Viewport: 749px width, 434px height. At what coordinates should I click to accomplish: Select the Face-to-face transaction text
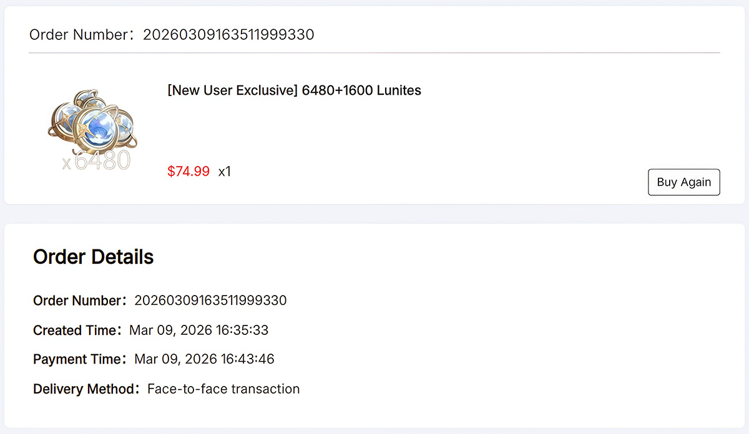point(223,389)
